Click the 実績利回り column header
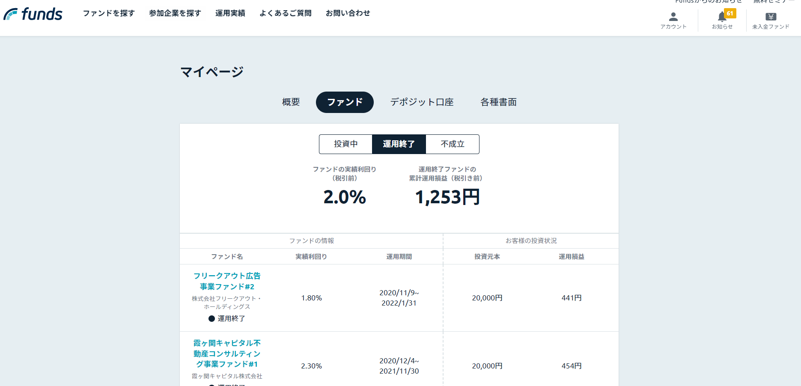Screen dimensions: 801x386 [311, 257]
